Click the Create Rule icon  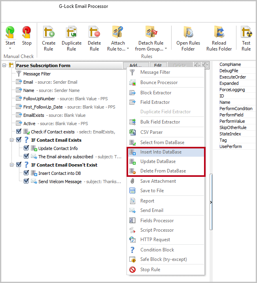(x=49, y=32)
